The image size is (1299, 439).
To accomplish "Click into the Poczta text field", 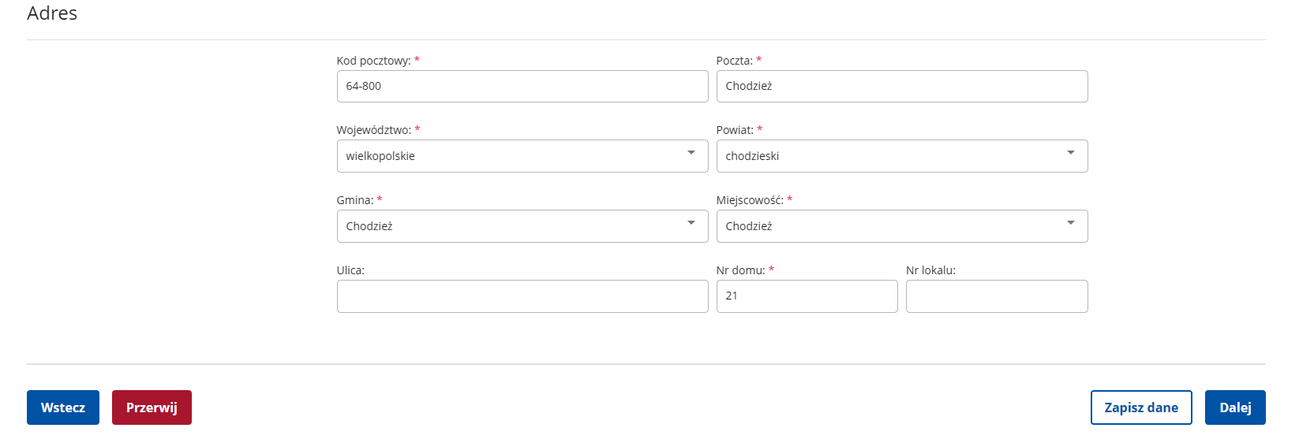I will click(x=902, y=86).
